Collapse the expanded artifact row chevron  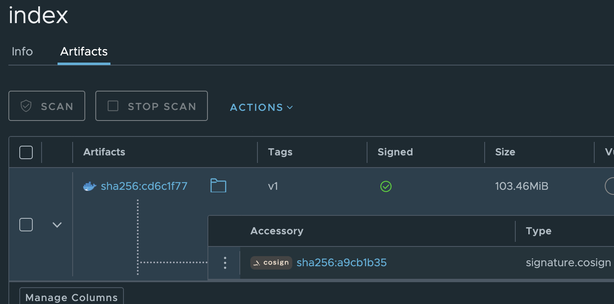point(57,225)
